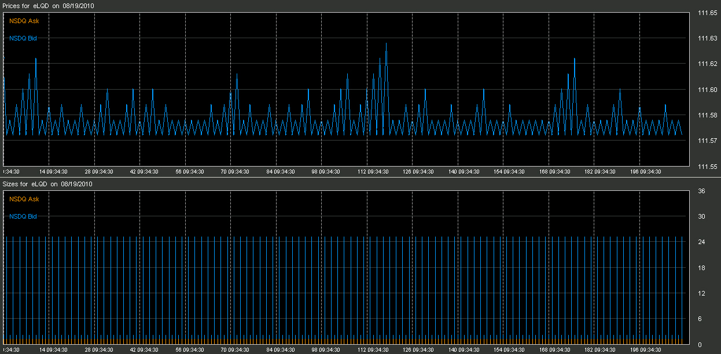This screenshot has height=354, width=721.
Task: Click the 6 size axis label
Action: point(700,319)
